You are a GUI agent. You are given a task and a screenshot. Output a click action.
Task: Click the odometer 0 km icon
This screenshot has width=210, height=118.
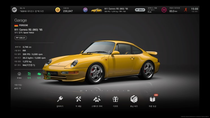click(x=19, y=74)
